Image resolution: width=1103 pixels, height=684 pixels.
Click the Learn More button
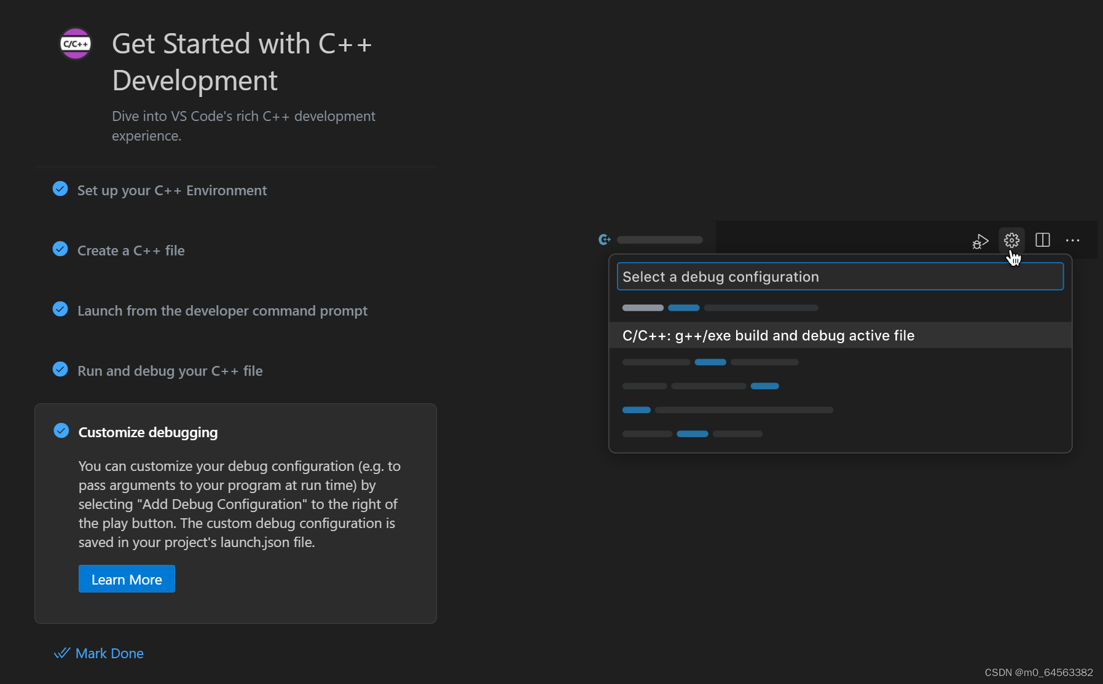click(x=127, y=579)
